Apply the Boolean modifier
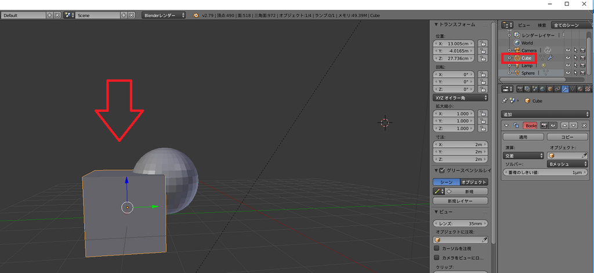Viewport: 594px width, 273px height. 523,137
